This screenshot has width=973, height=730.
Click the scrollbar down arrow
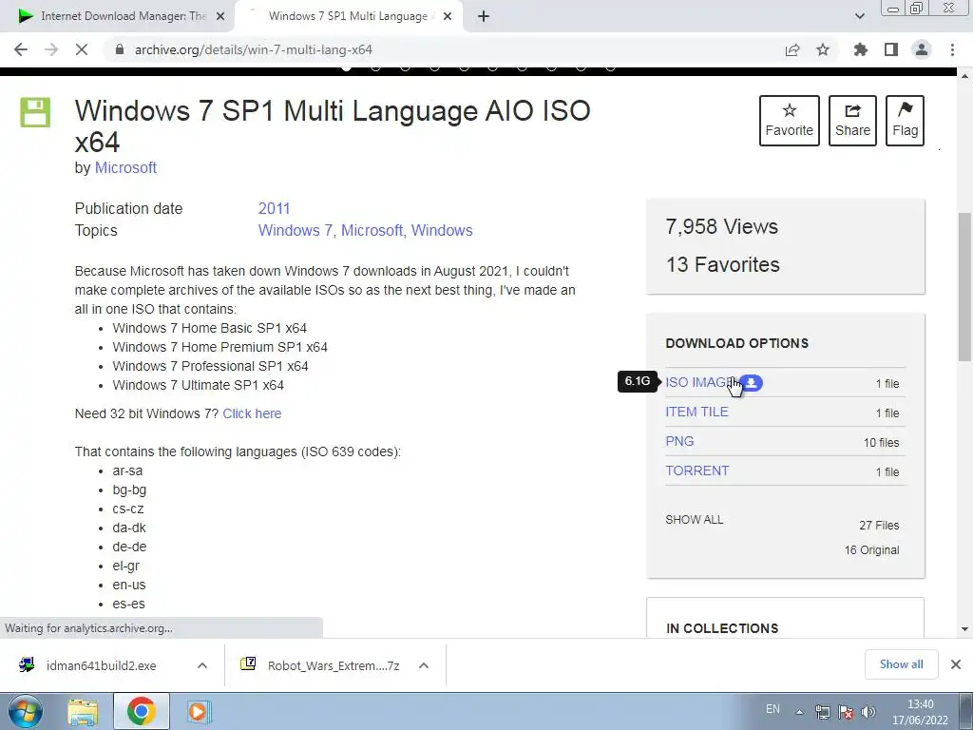tap(964, 629)
